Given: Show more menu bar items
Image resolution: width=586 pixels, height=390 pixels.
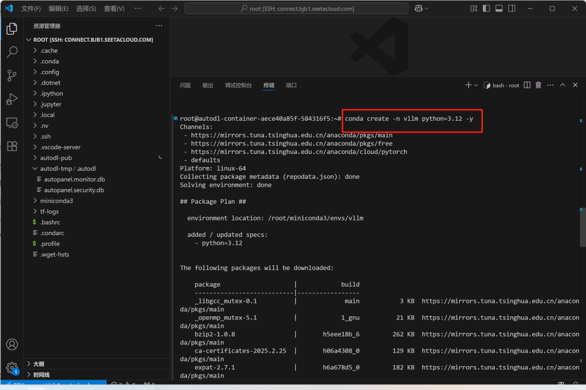Looking at the screenshot, I should pos(137,8).
